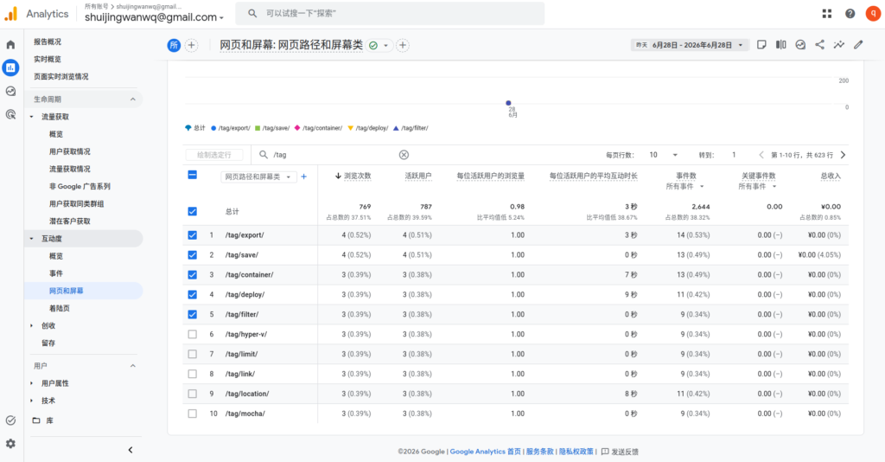This screenshot has width=885, height=462.
Task: Check the /tag/mocha/ row checkbox
Action: [x=193, y=414]
